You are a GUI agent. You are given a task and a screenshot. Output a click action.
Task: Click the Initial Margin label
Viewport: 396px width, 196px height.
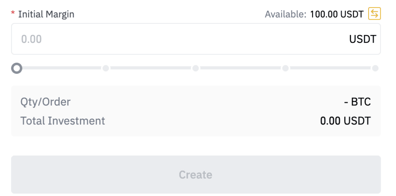click(x=46, y=14)
